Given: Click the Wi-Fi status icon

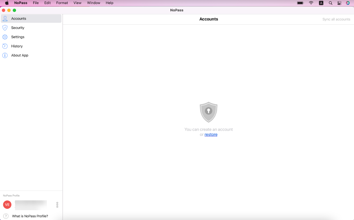Looking at the screenshot, I should click(x=311, y=3).
